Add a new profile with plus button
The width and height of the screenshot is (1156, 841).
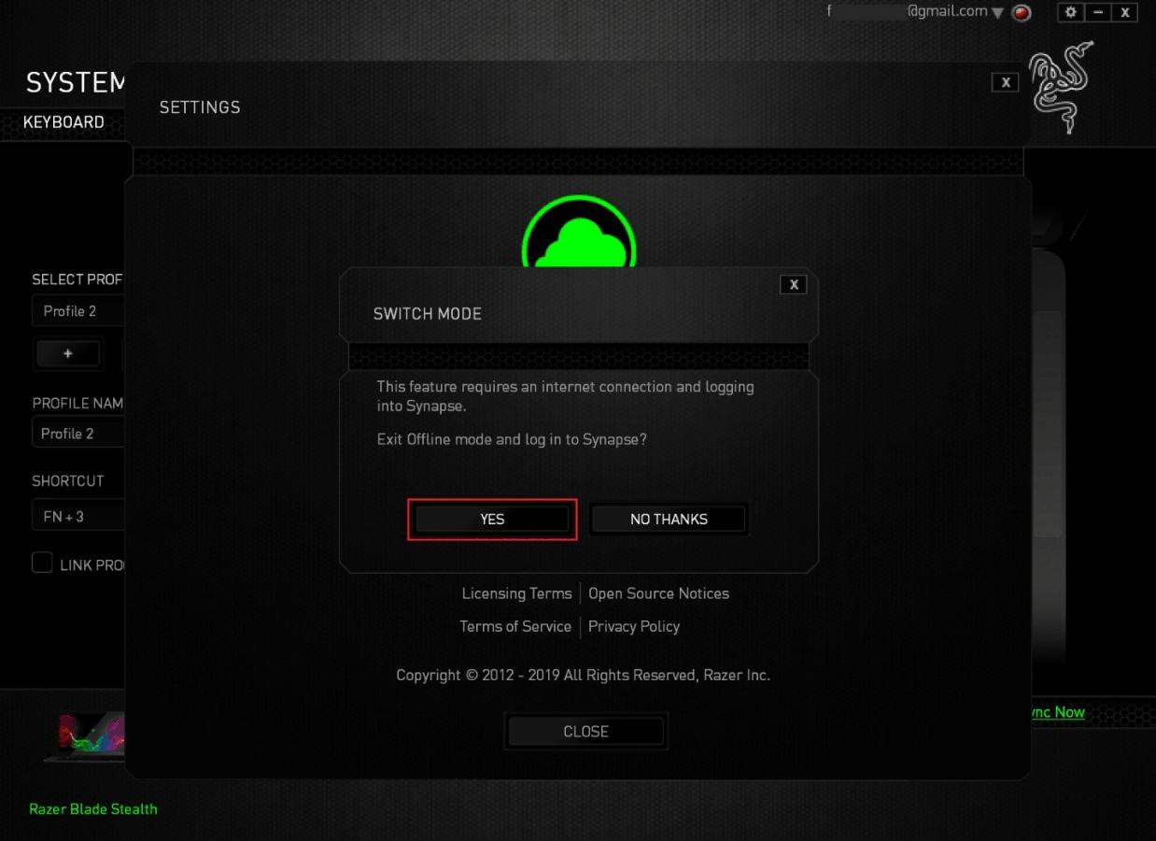[67, 353]
